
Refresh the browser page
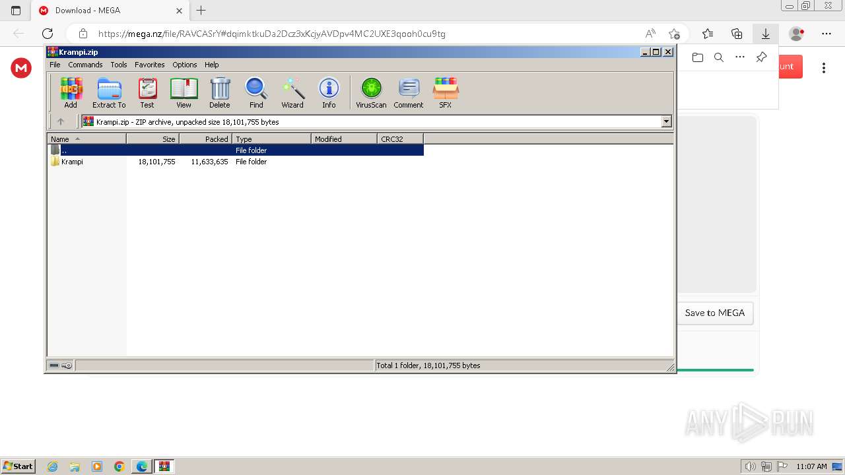click(48, 34)
